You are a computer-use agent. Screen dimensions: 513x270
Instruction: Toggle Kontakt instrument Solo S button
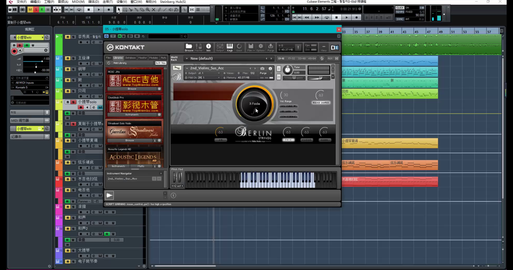(x=279, y=69)
